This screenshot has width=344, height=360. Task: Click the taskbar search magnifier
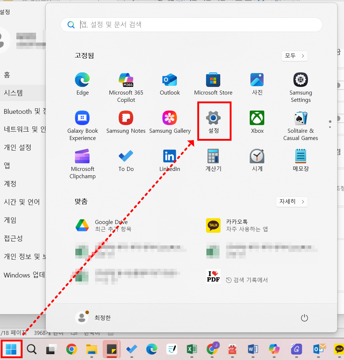pyautogui.click(x=31, y=349)
